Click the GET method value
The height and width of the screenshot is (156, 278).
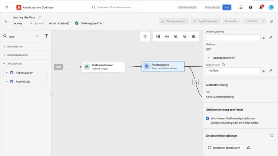(x=208, y=49)
